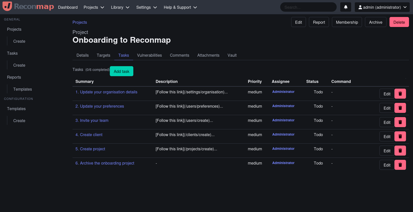The image size is (413, 212).
Task: Delete task Archive the onboarding project
Action: coord(400,165)
